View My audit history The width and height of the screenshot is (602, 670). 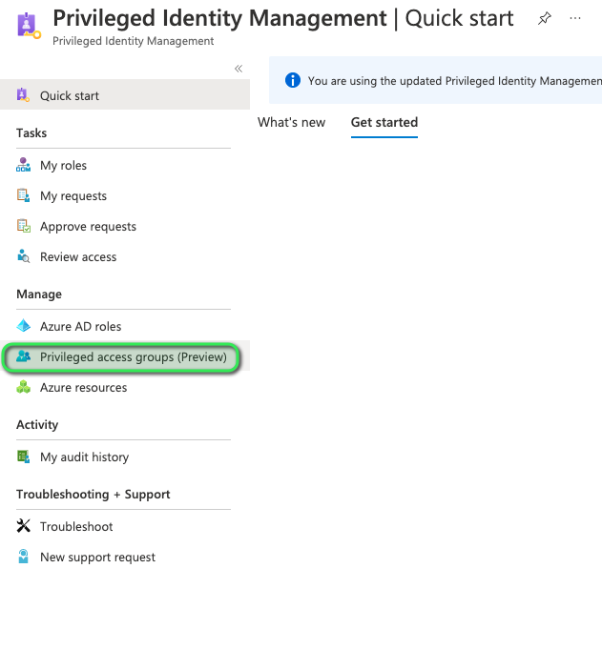pos(84,457)
